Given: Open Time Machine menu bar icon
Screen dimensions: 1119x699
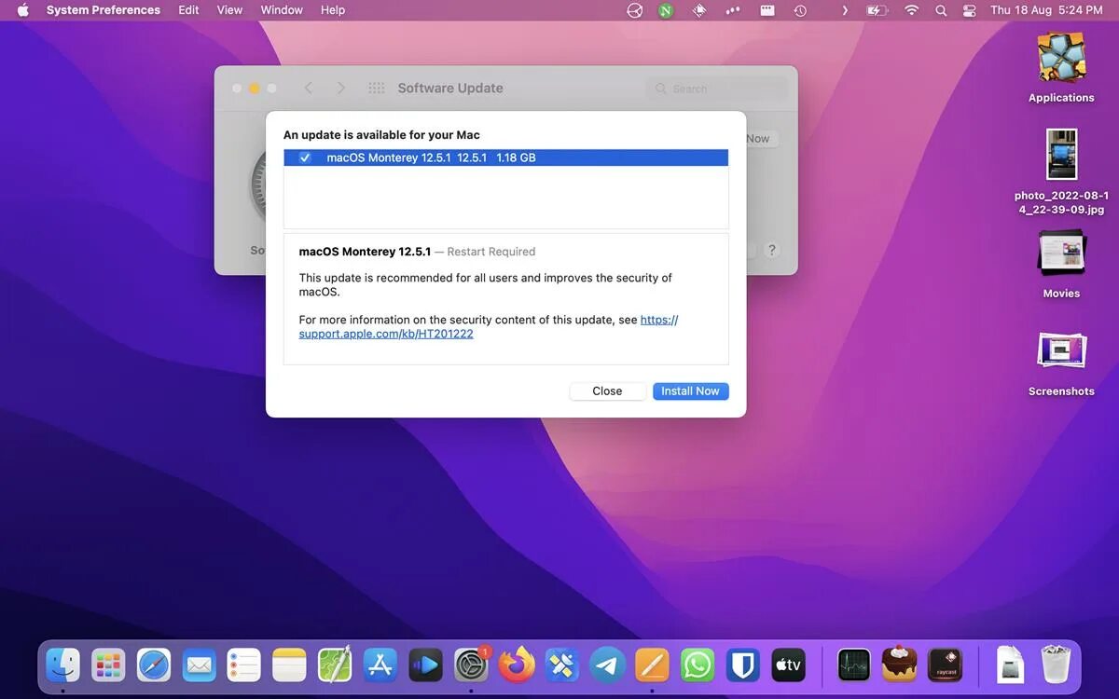Looking at the screenshot, I should 800,10.
